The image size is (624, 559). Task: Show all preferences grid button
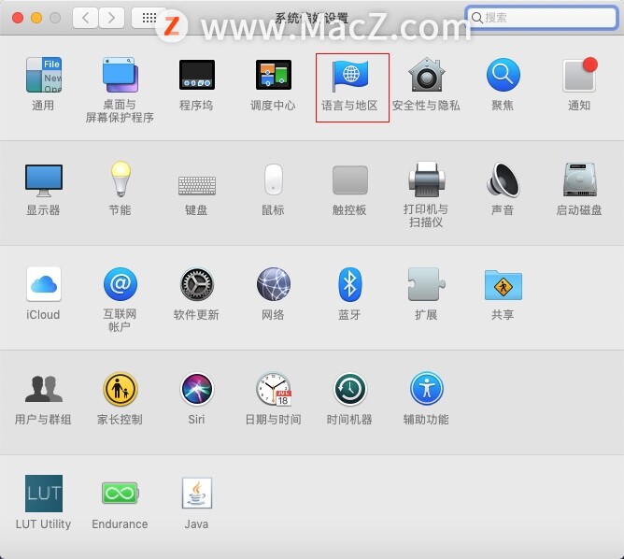pyautogui.click(x=149, y=18)
